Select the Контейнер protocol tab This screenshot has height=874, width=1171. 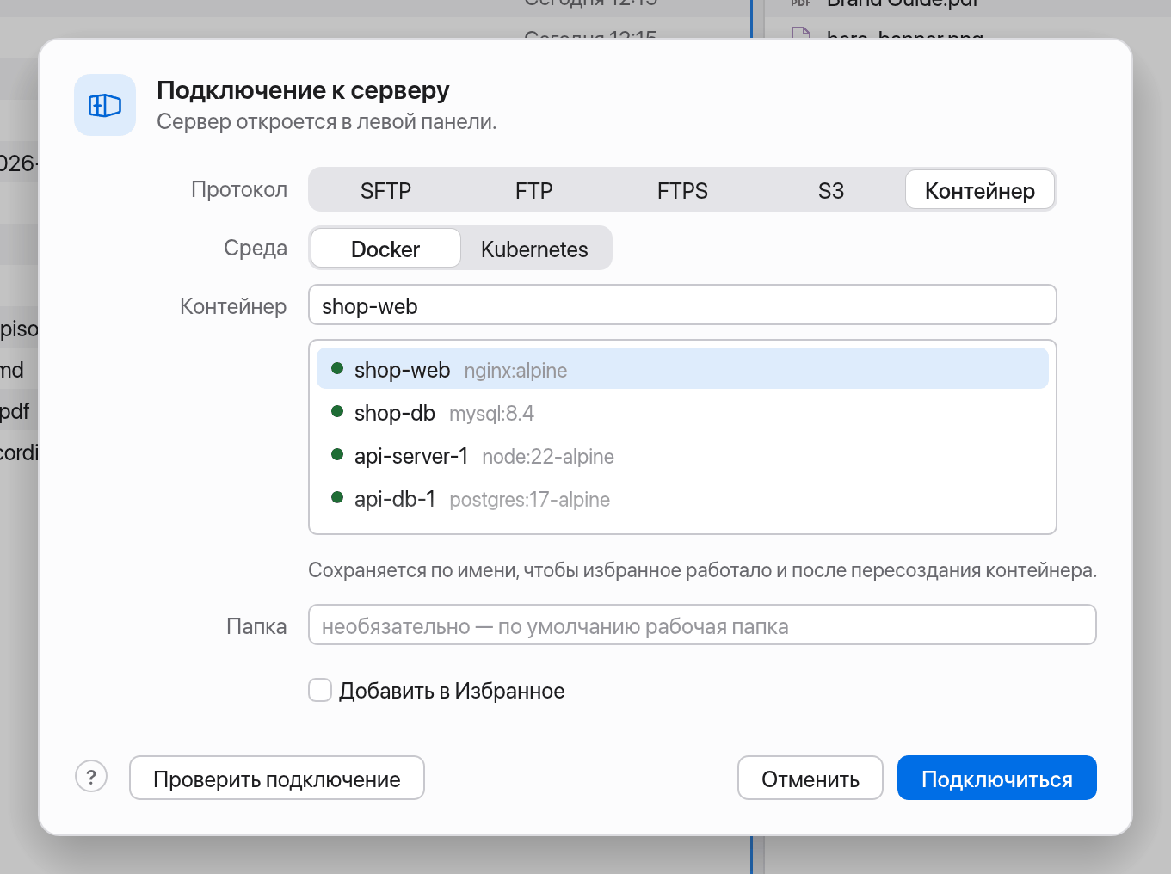(x=980, y=190)
